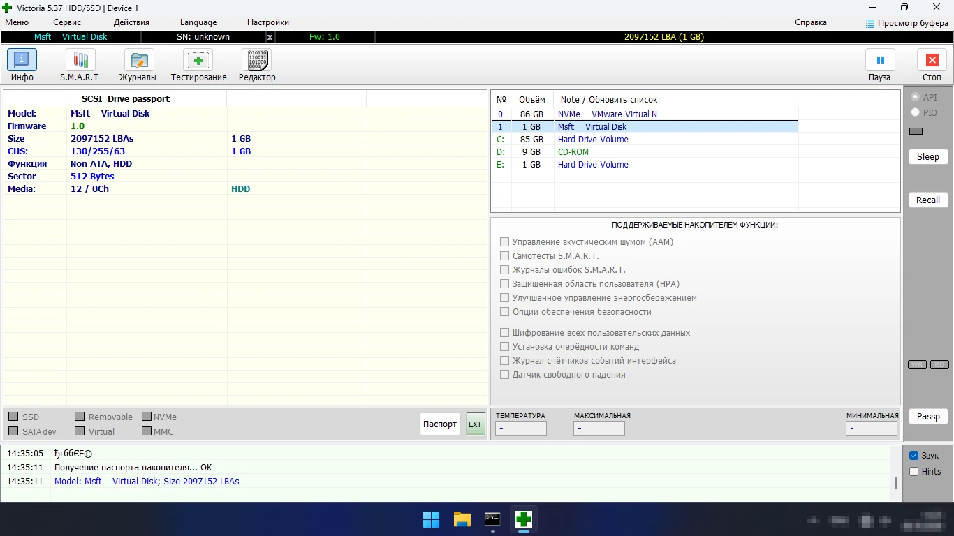
Task: Toggle the Самотесты S.M.A.R.T. checkbox
Action: click(504, 256)
